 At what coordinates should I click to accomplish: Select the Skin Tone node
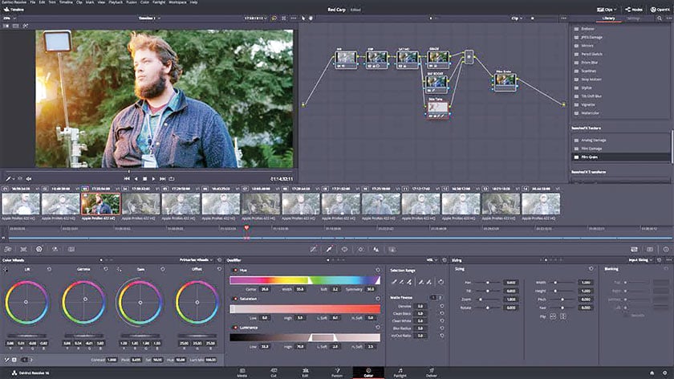tap(436, 105)
